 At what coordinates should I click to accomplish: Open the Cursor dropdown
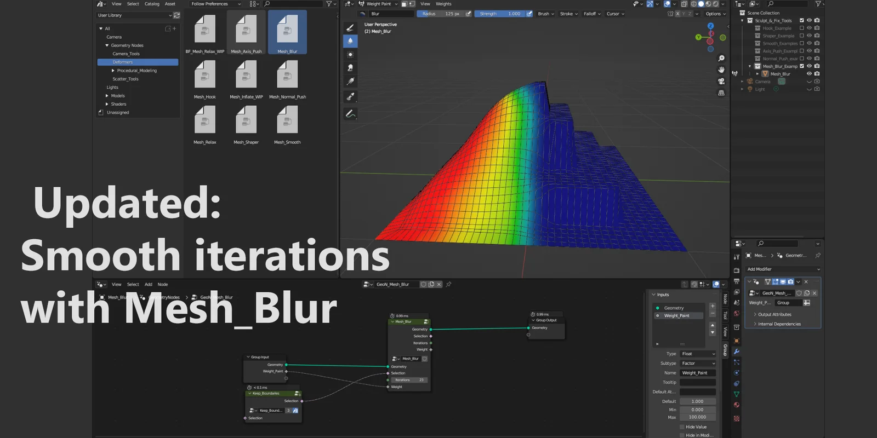(x=615, y=14)
